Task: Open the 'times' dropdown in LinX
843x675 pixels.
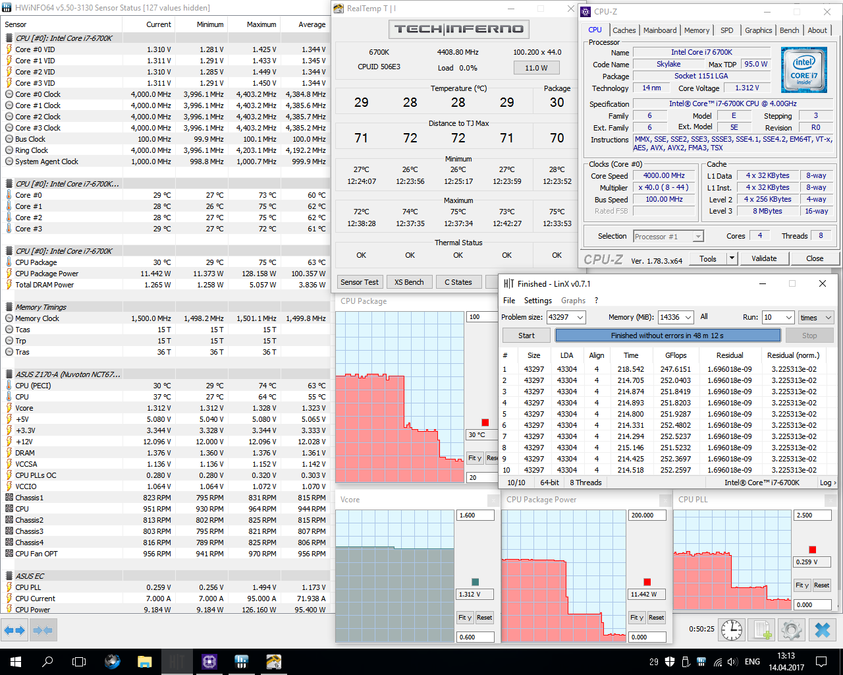Action: (x=816, y=317)
